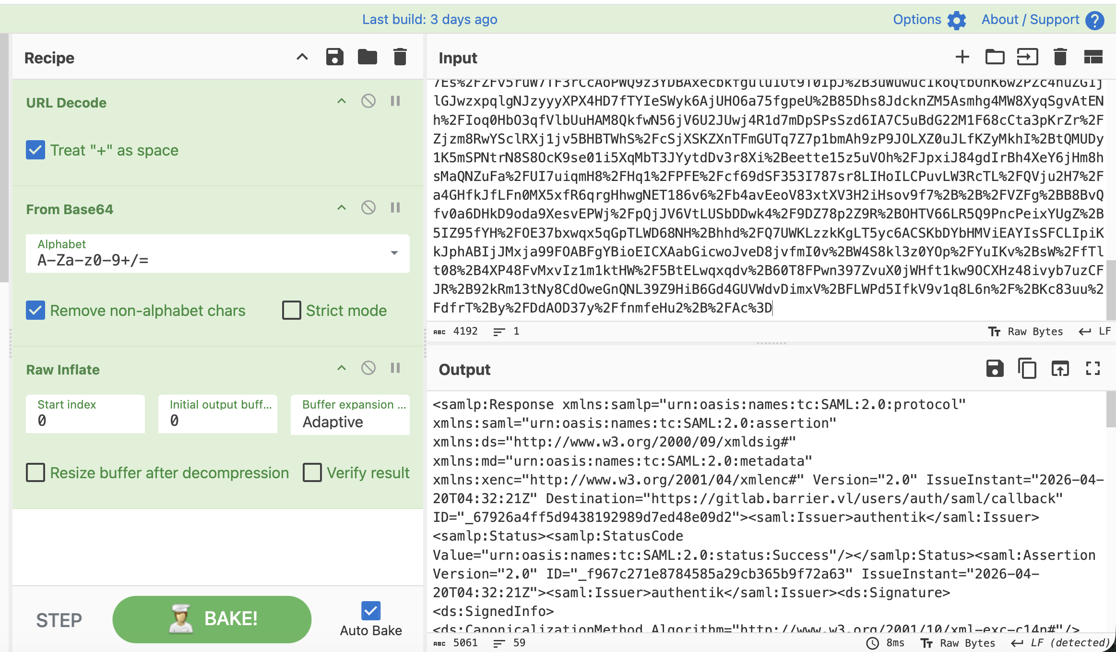Open file as input icon
This screenshot has height=652, width=1116.
click(x=1027, y=57)
